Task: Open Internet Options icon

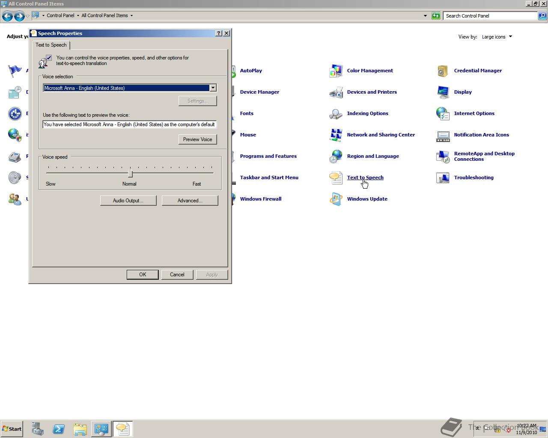Action: (x=443, y=113)
